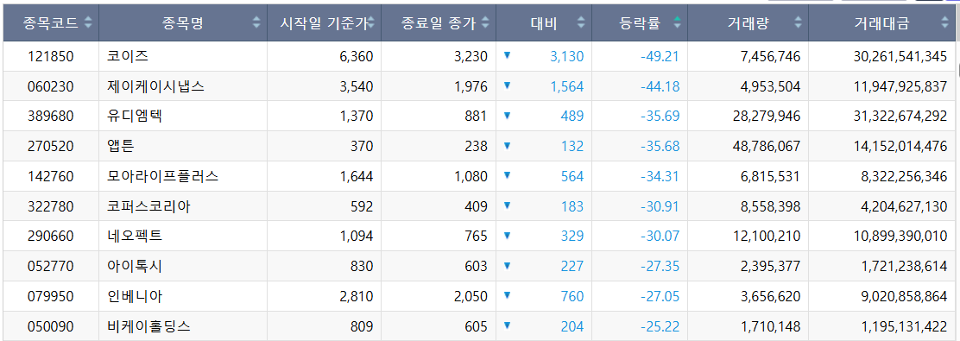Click stock code 290660
This screenshot has width=960, height=341.
(x=51, y=237)
